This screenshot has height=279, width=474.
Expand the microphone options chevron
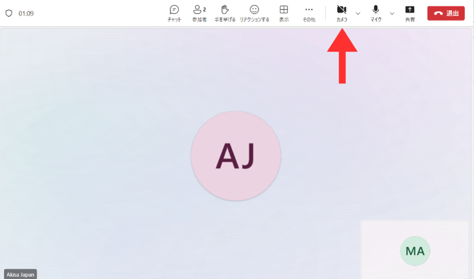click(x=392, y=14)
